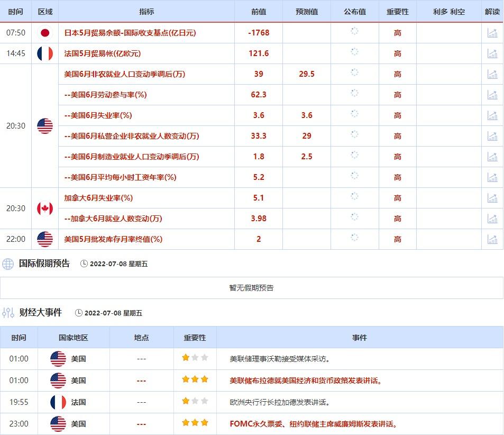Open 美国6月私营企业非农就业人数变动 link
The width and height of the screenshot is (504, 435).
click(x=132, y=136)
